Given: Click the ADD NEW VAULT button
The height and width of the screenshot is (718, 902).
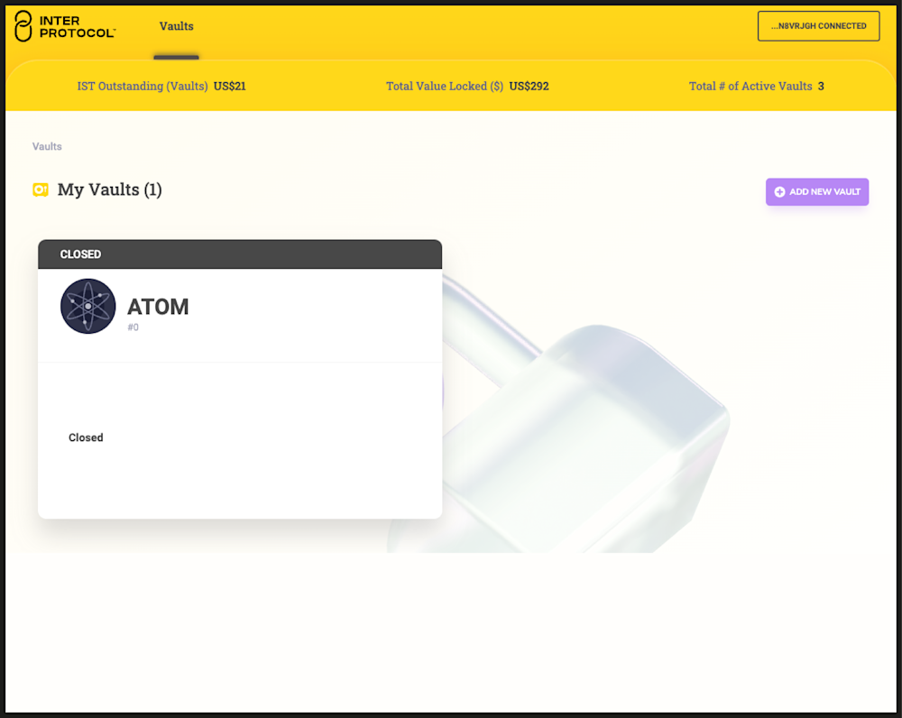Looking at the screenshot, I should pyautogui.click(x=817, y=191).
